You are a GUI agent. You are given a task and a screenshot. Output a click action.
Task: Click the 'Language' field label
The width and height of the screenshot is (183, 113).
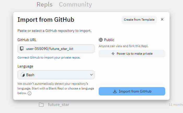coord(25,66)
